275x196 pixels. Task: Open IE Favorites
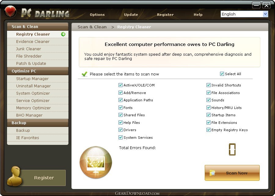pos(38,138)
